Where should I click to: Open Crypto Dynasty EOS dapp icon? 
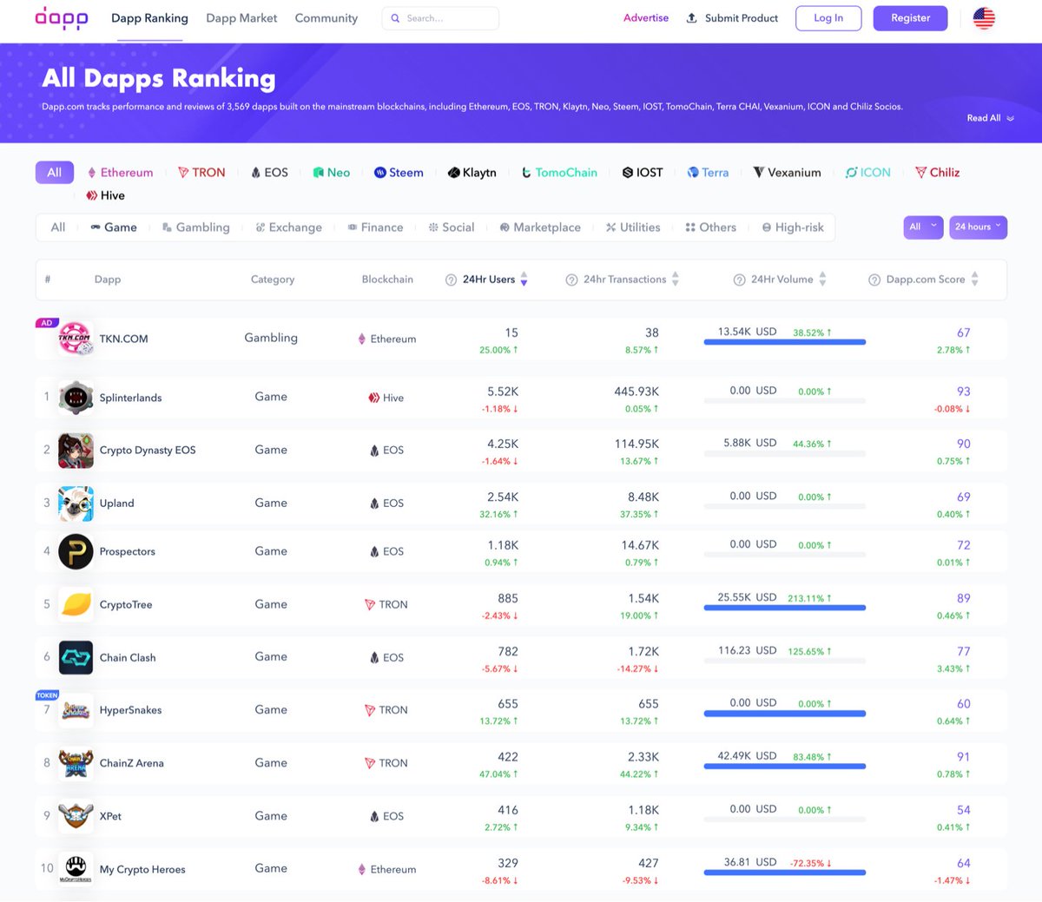tap(76, 451)
